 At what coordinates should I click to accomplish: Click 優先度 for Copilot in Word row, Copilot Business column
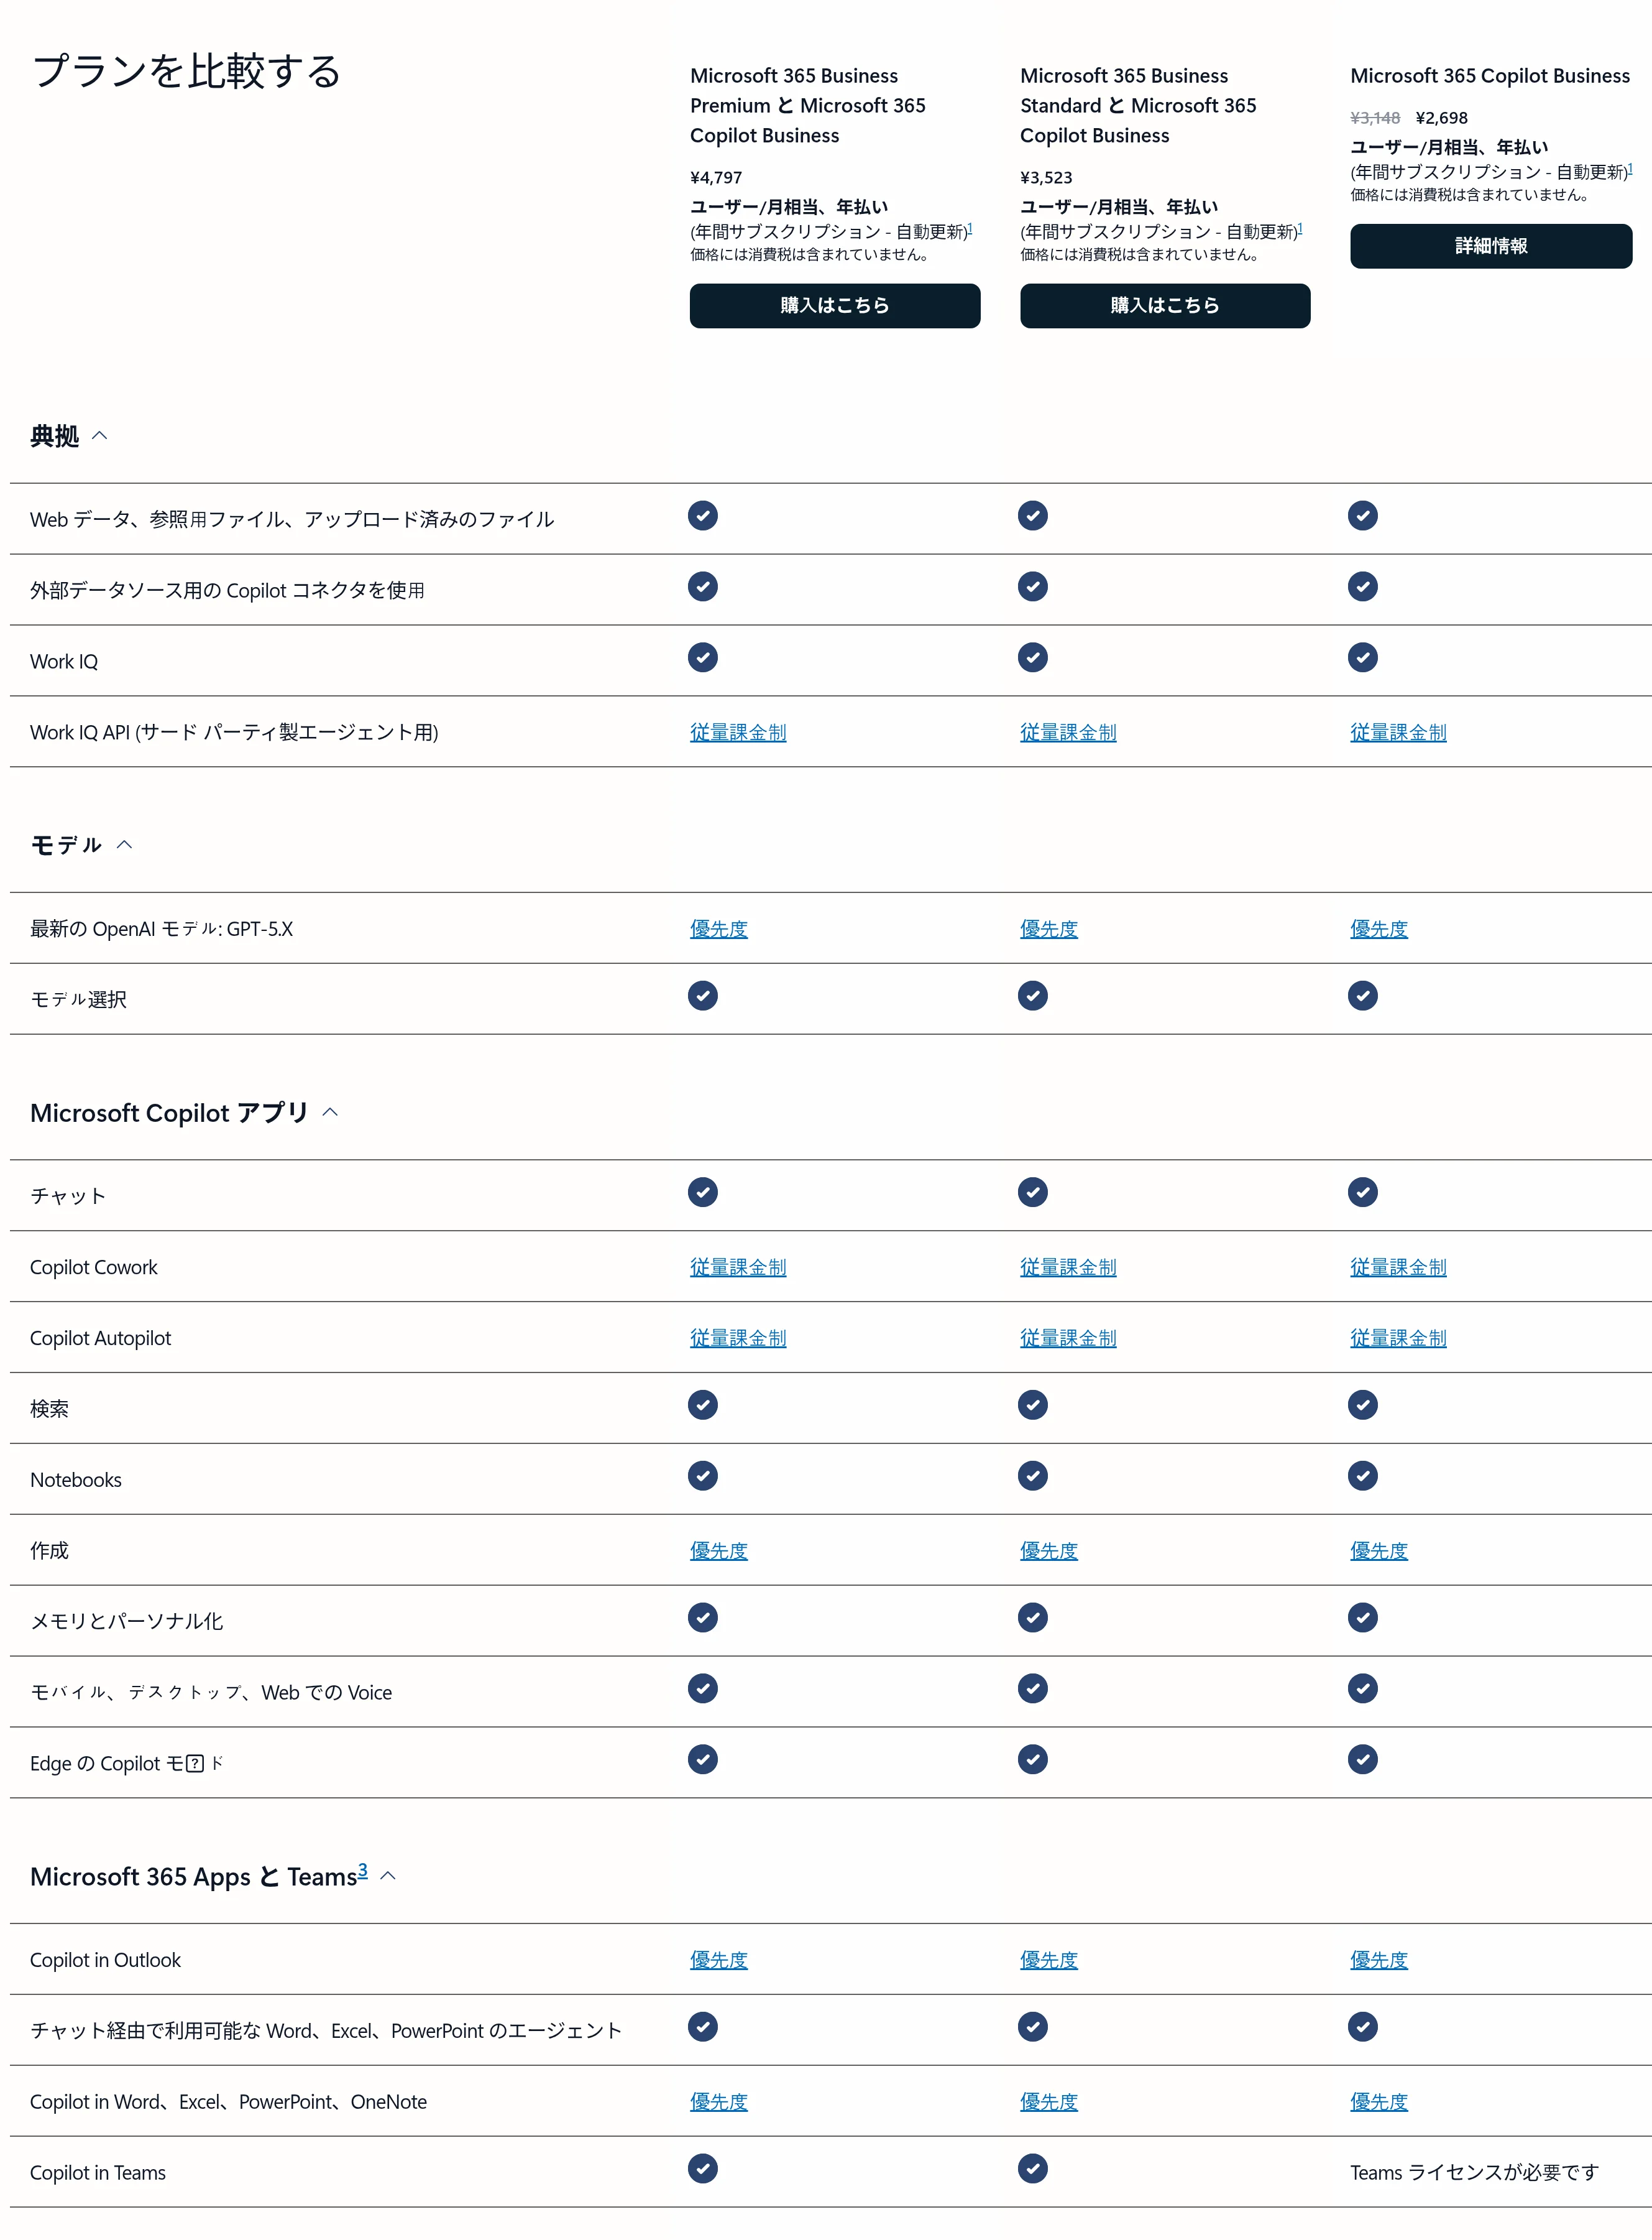click(x=1379, y=2103)
